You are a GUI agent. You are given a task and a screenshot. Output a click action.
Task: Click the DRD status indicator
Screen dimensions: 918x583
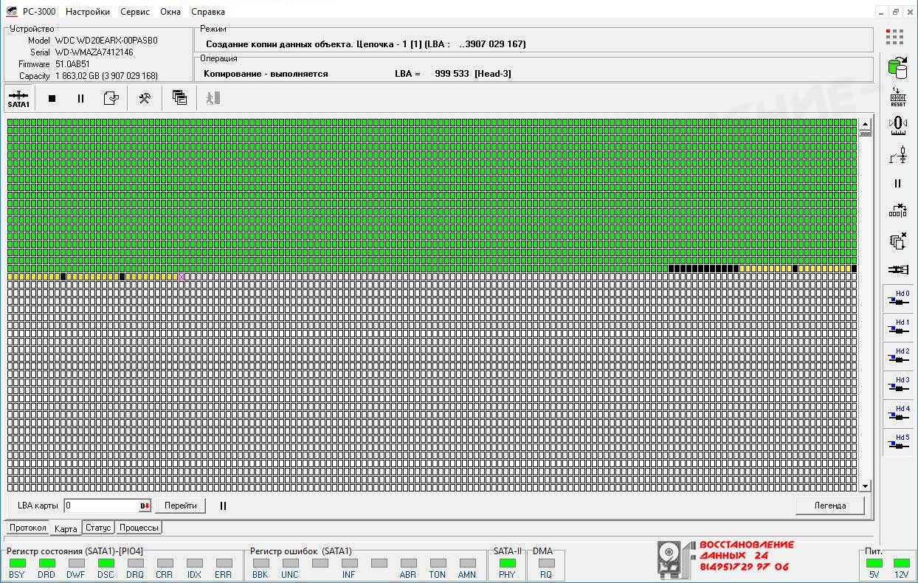click(46, 563)
